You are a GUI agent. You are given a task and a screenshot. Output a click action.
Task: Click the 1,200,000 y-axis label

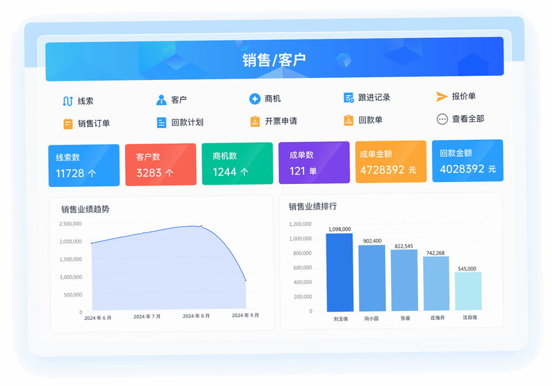point(300,224)
